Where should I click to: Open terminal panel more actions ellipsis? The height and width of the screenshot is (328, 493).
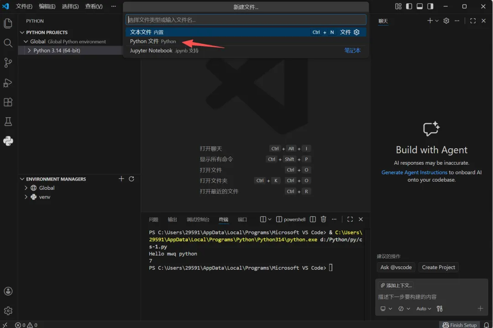pyautogui.click(x=334, y=219)
